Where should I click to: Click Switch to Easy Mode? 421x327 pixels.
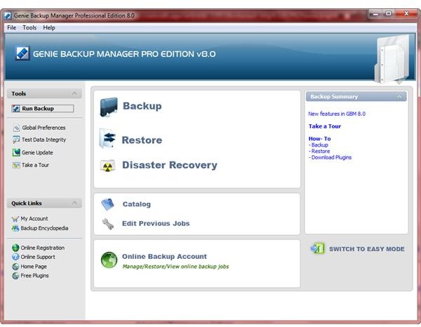[x=367, y=249]
